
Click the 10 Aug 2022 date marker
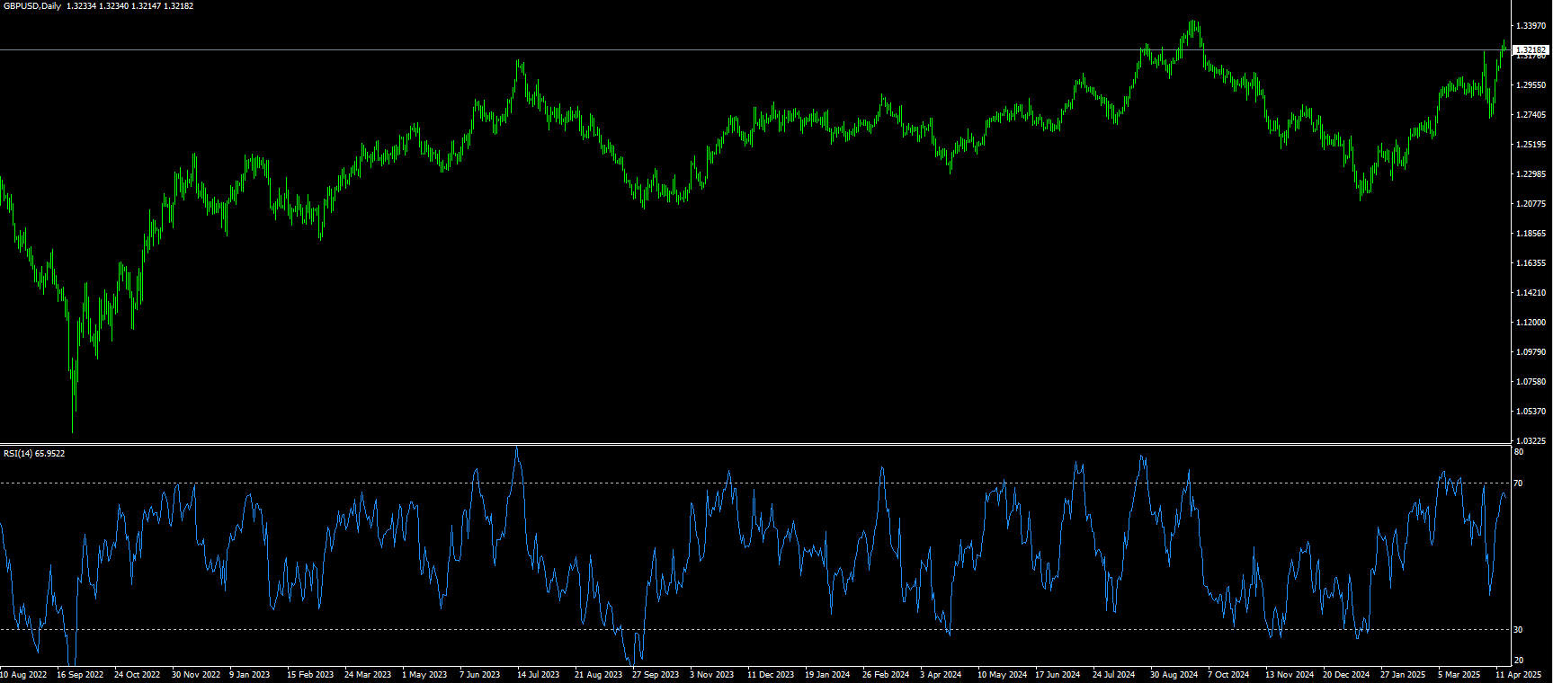(23, 675)
